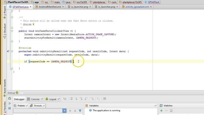Move to next frame with down arrow

point(75,111)
